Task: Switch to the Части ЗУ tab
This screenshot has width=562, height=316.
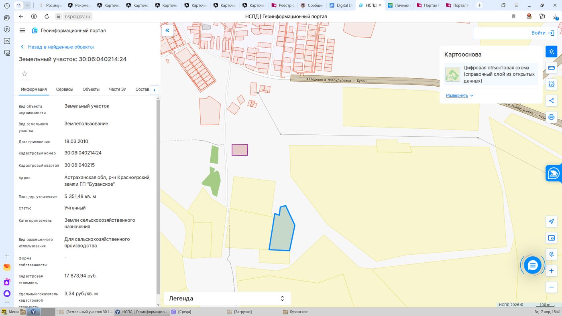Action: coord(117,89)
